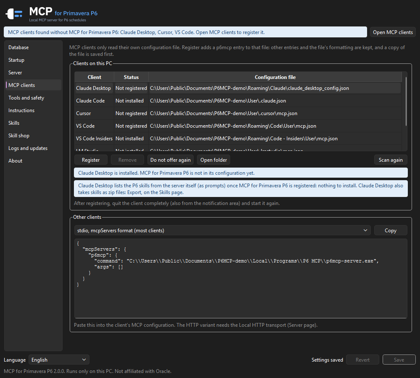Copy the mcpServers JSON snippet

[x=391, y=231]
